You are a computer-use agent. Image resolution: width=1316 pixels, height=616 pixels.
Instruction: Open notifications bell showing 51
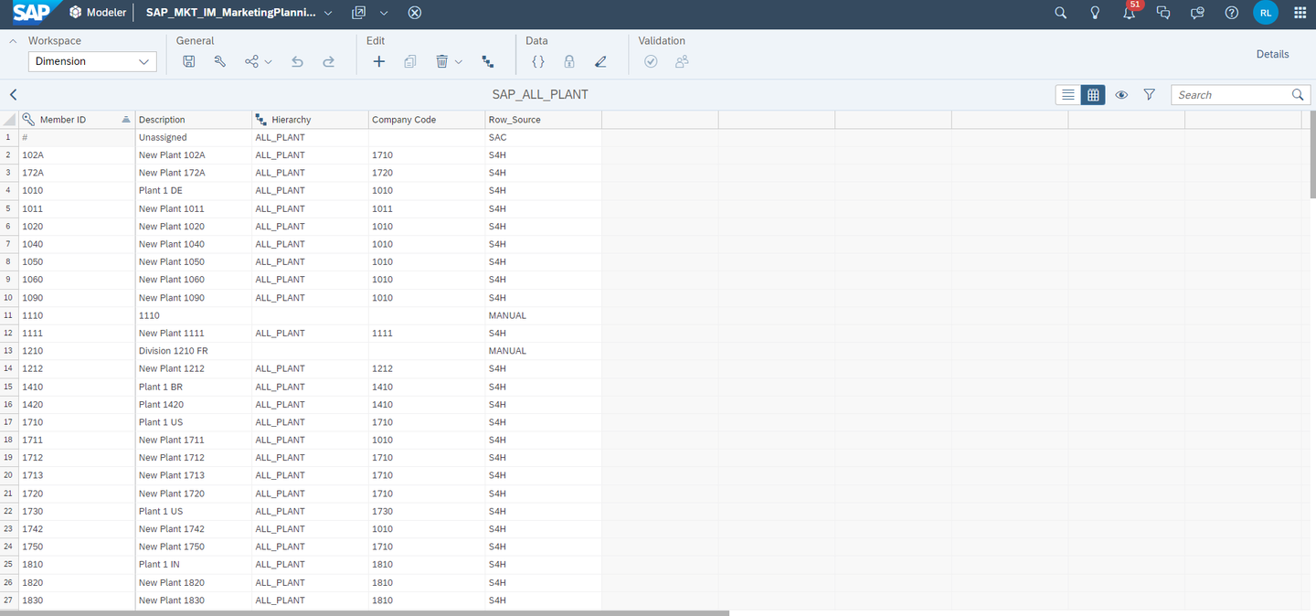point(1130,12)
